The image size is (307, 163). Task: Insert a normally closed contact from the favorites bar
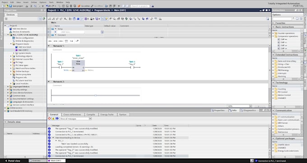[x=56, y=41]
